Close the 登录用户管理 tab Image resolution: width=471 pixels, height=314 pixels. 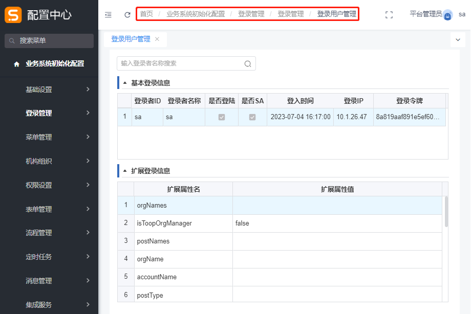pyautogui.click(x=157, y=39)
